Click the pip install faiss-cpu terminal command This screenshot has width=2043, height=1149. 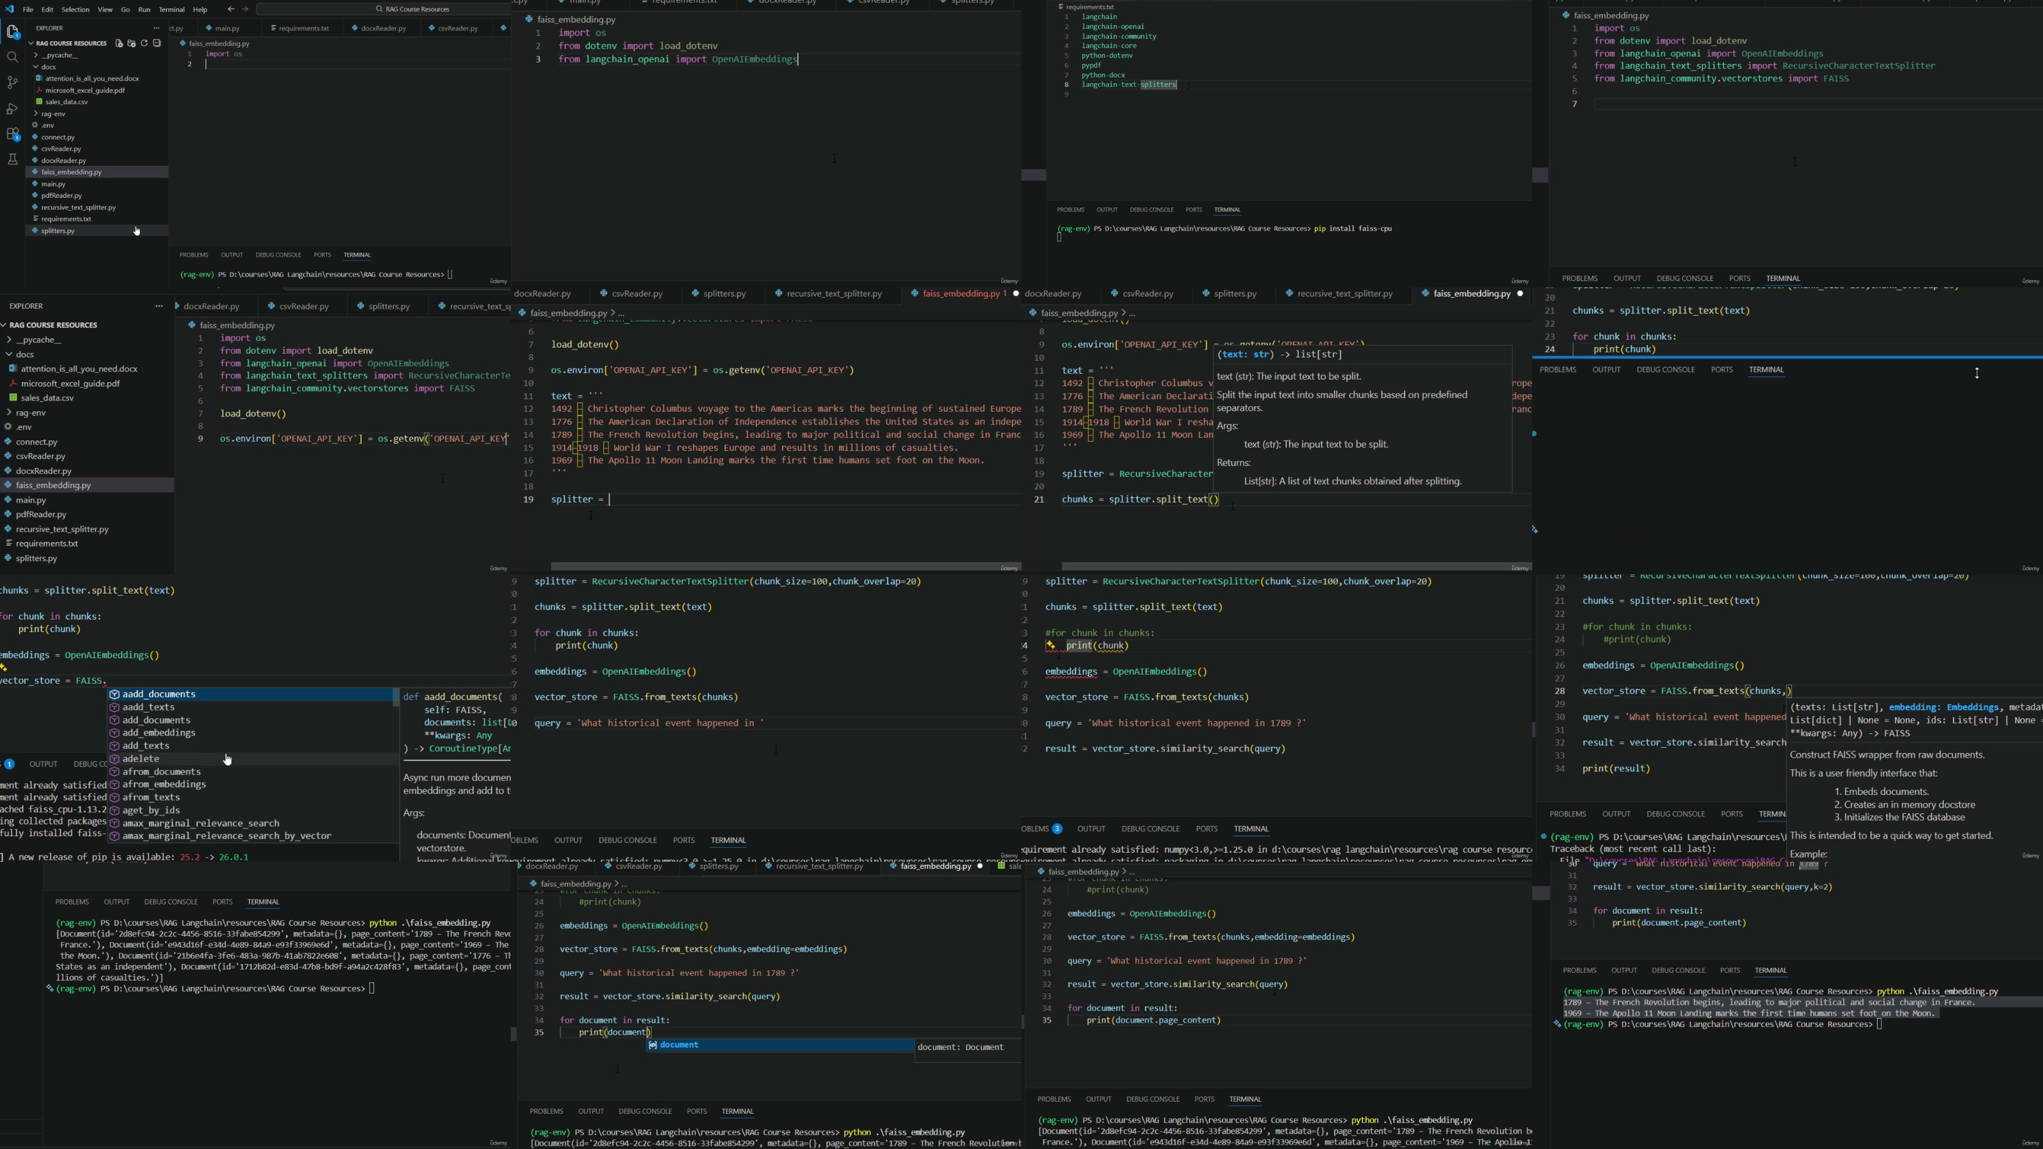(x=1352, y=229)
